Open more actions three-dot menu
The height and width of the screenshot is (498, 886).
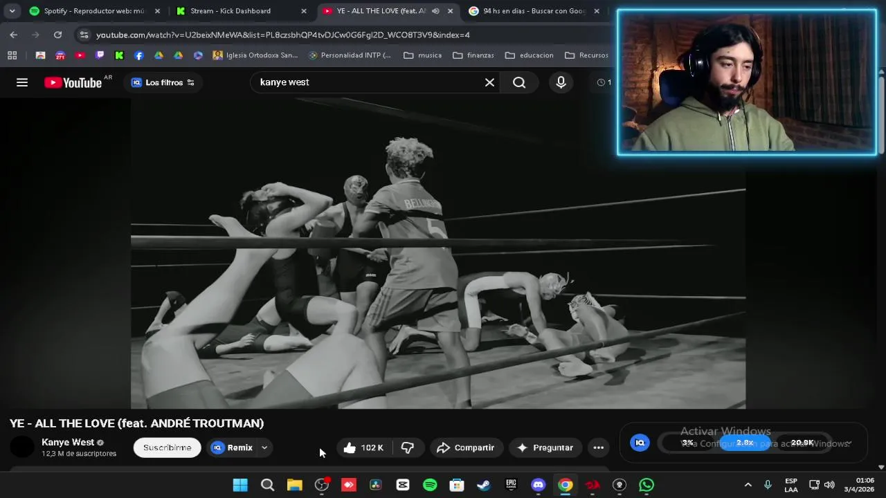(599, 448)
